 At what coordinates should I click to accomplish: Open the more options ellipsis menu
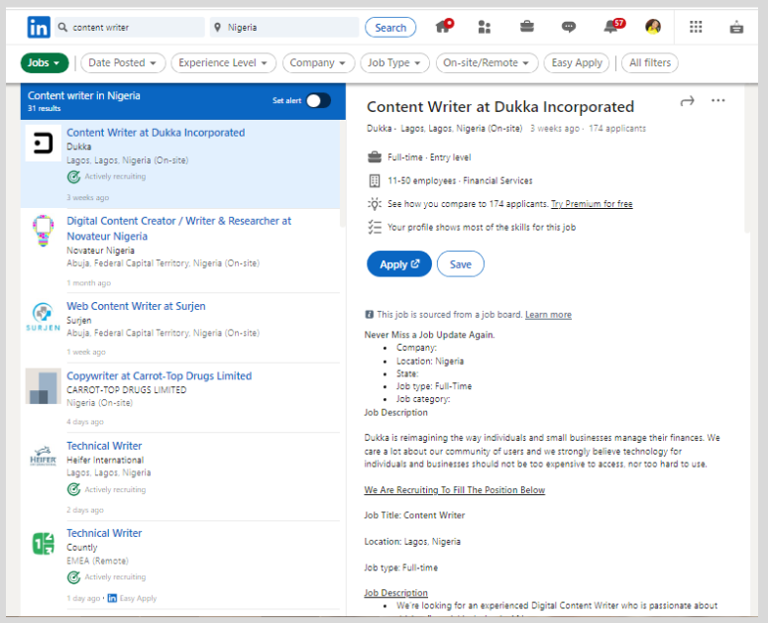click(718, 100)
